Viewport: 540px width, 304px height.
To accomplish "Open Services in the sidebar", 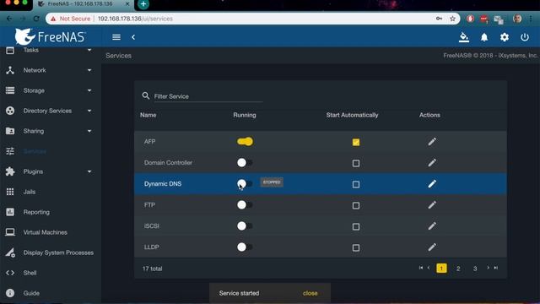I will (35, 151).
